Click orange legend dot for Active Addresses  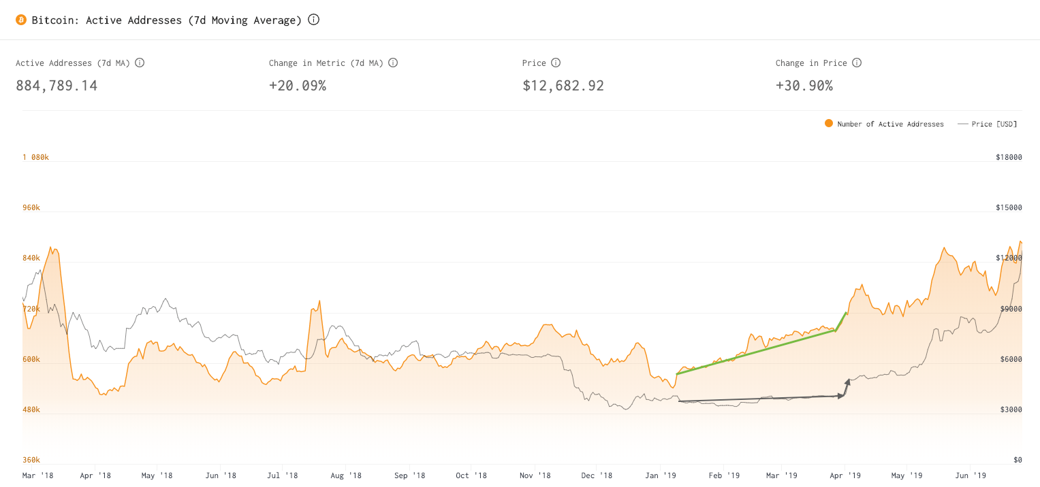(x=829, y=124)
